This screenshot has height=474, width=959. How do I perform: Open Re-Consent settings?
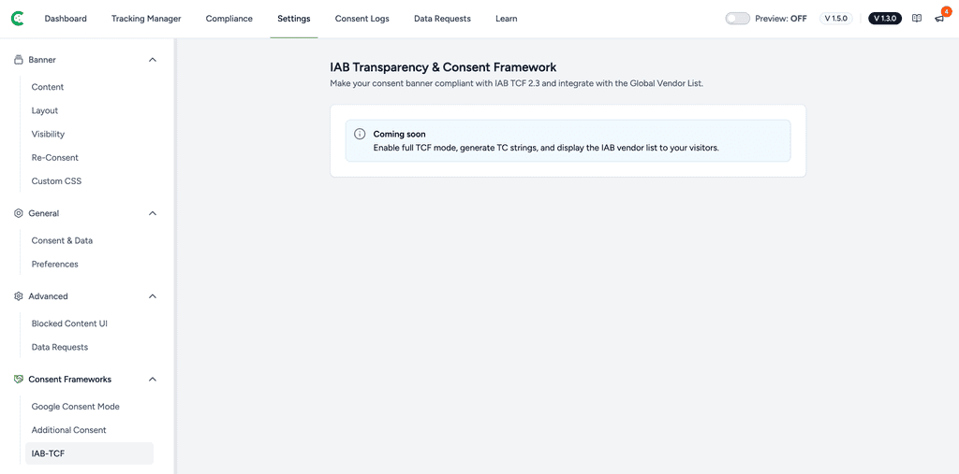(x=55, y=158)
